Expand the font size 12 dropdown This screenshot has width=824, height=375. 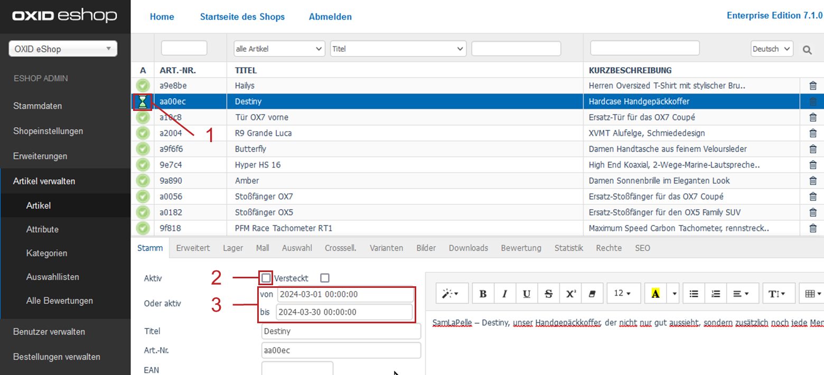[x=623, y=294]
